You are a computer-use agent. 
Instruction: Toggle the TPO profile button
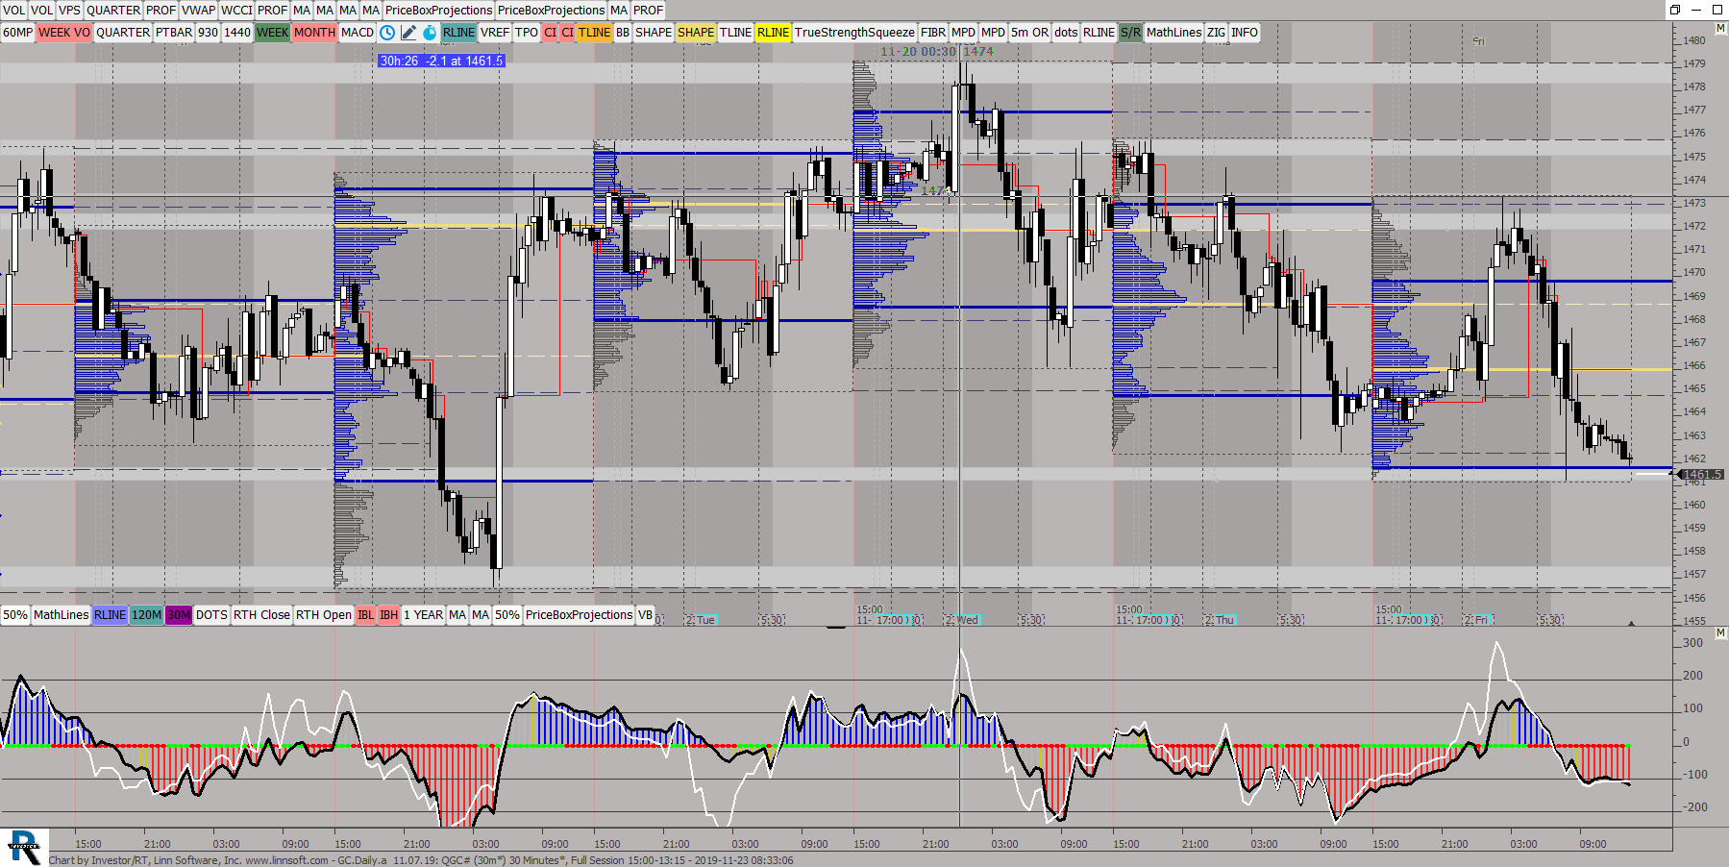pos(527,33)
